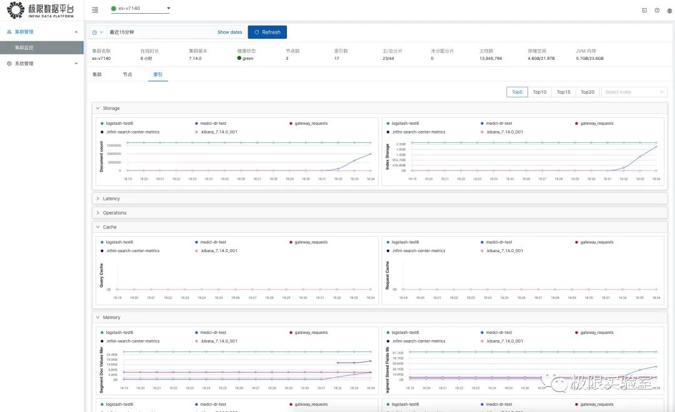Select the 索引 tab

point(158,74)
